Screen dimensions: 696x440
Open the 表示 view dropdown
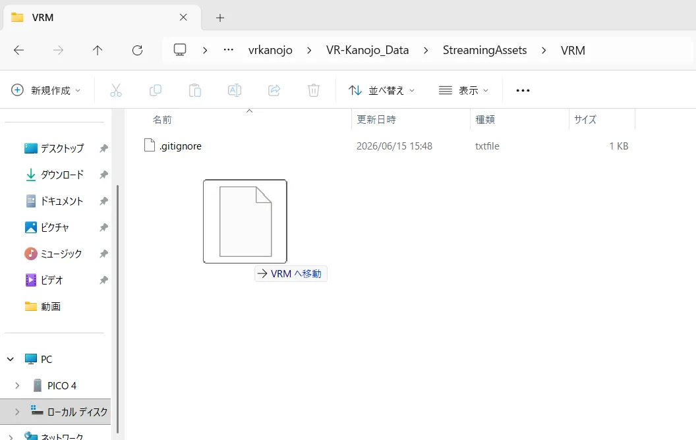pyautogui.click(x=463, y=90)
